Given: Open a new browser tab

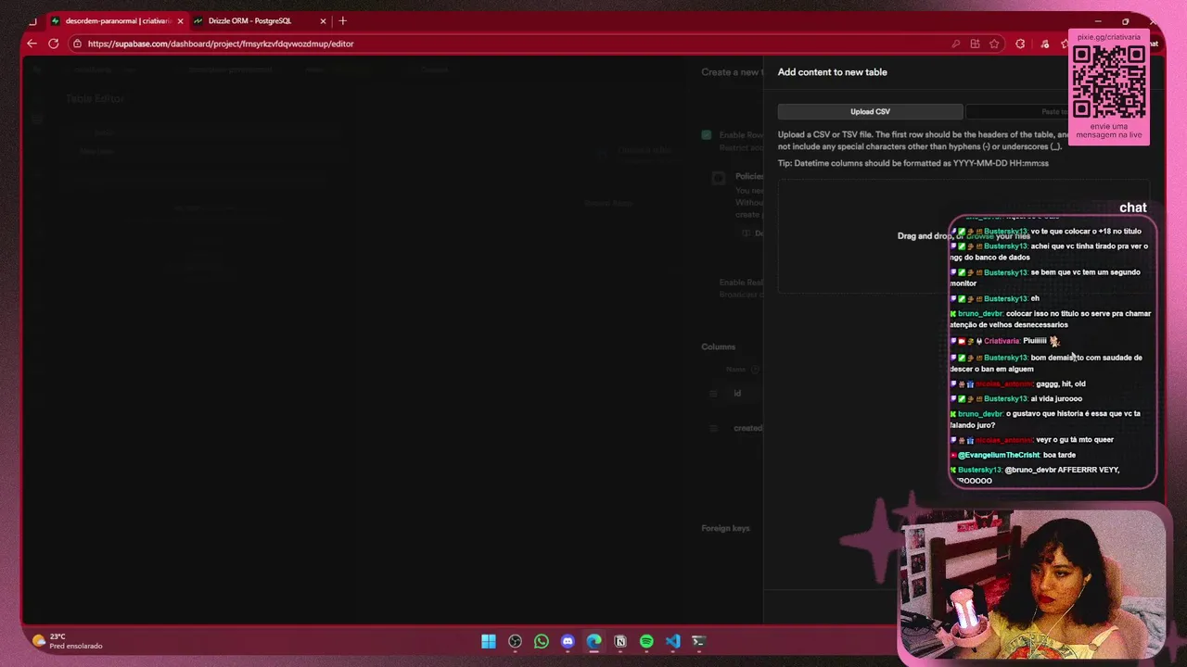Looking at the screenshot, I should click(343, 20).
